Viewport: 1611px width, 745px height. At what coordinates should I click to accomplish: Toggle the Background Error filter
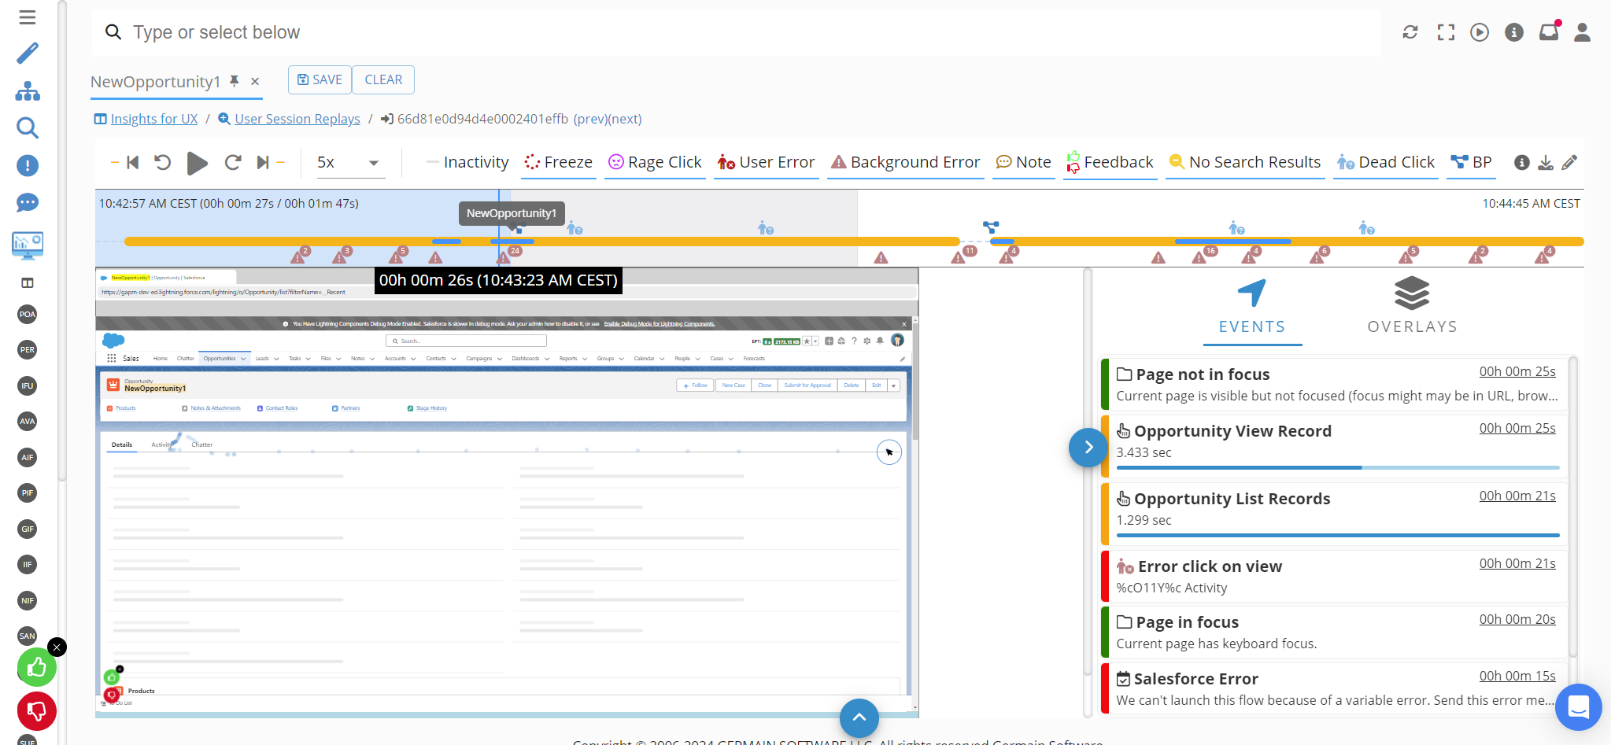pos(905,162)
